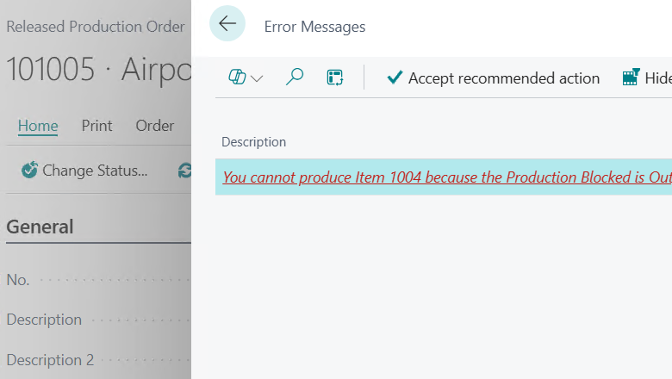Click the No. field label

[x=18, y=280]
